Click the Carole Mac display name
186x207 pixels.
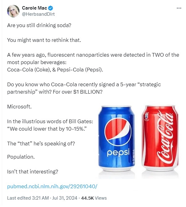click(x=34, y=8)
